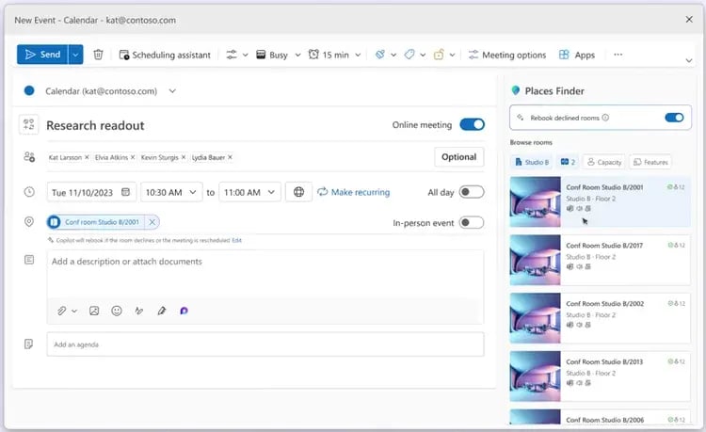This screenshot has width=706, height=432.
Task: Click the Copilot icon in description toolbar
Action: [x=184, y=311]
